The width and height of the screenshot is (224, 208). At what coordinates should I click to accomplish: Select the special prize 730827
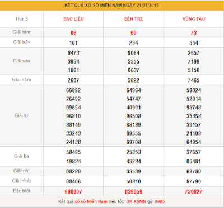[194, 191]
